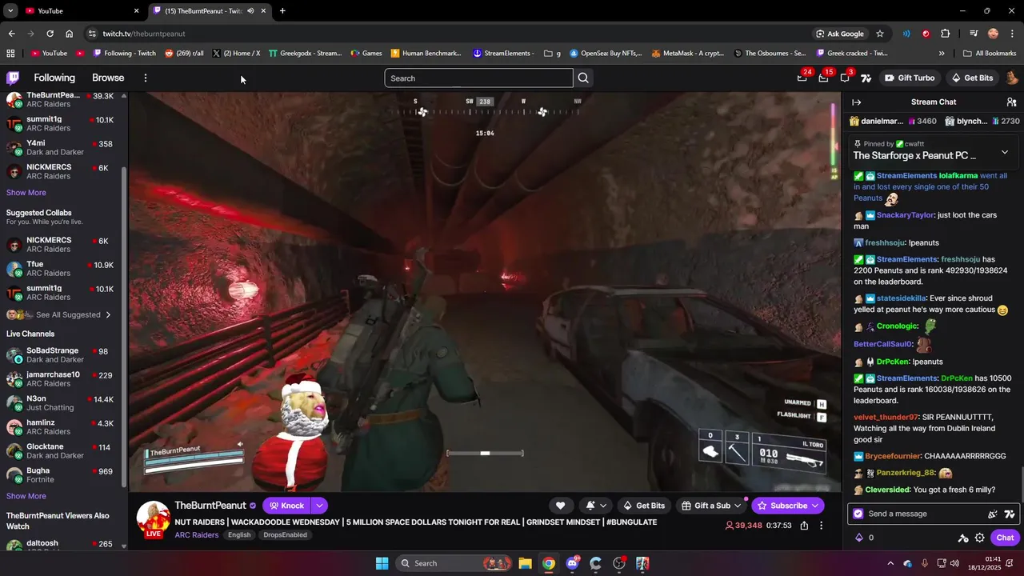Click Bits balance diamond icon under chat
1024x576 pixels.
[x=859, y=538]
